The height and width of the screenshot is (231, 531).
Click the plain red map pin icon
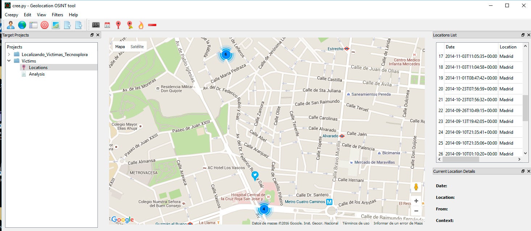pyautogui.click(x=118, y=25)
